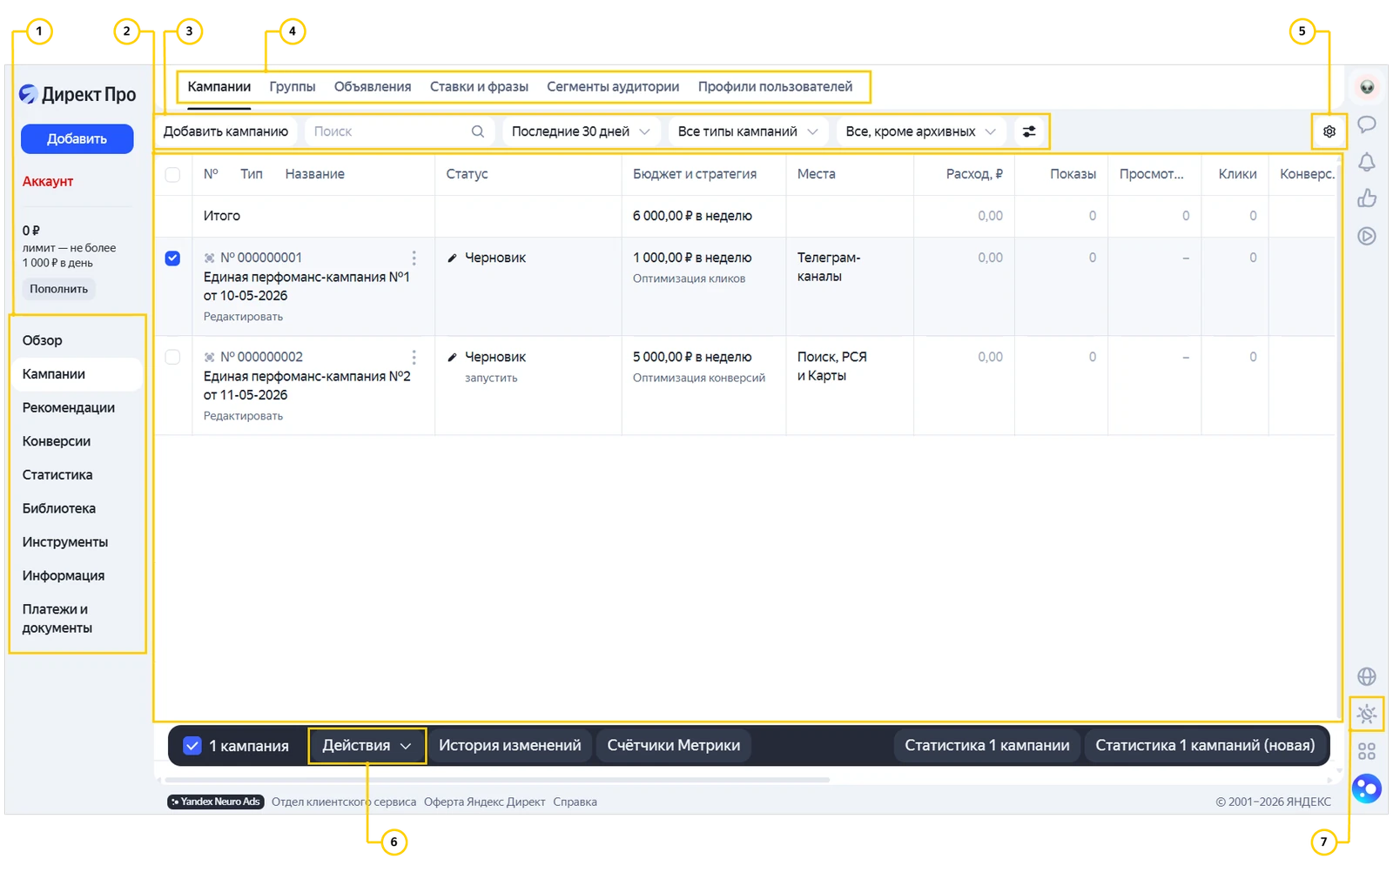Open the Все типы кампаний dropdown
1393x879 pixels.
747,131
